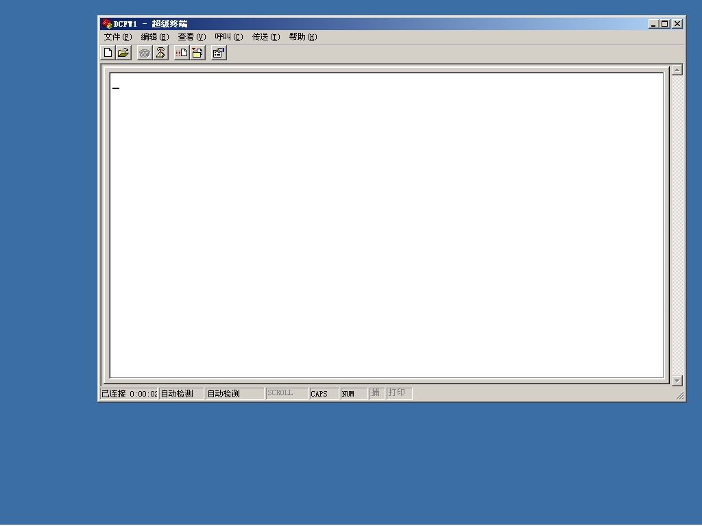Viewport: 702px width, 526px height.
Task: Open the 查看(V) menu
Action: pos(192,37)
